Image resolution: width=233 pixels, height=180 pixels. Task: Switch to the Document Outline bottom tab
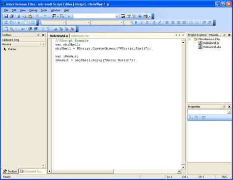(32, 172)
